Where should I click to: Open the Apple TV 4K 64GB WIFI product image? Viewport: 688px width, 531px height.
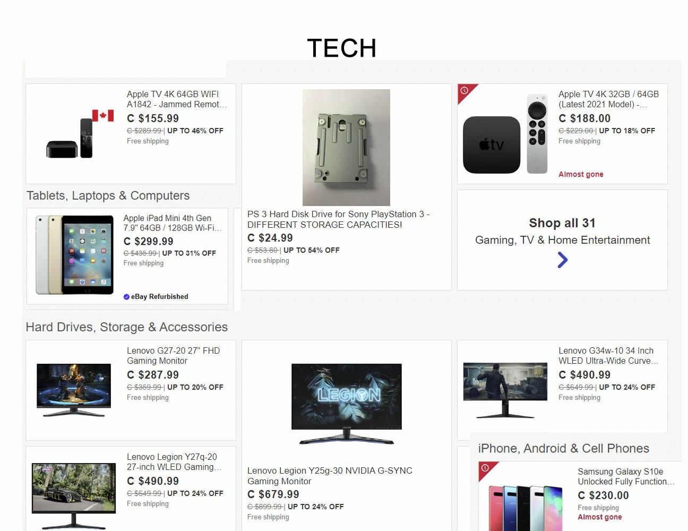(80, 134)
